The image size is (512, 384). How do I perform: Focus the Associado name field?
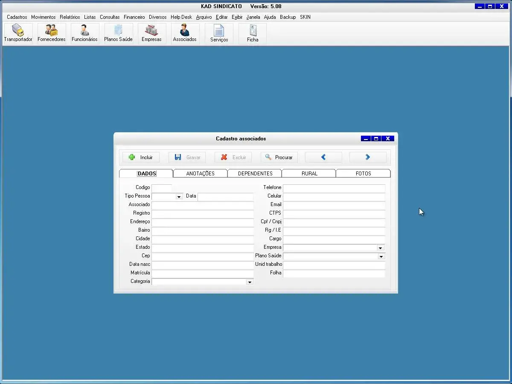[203, 205]
